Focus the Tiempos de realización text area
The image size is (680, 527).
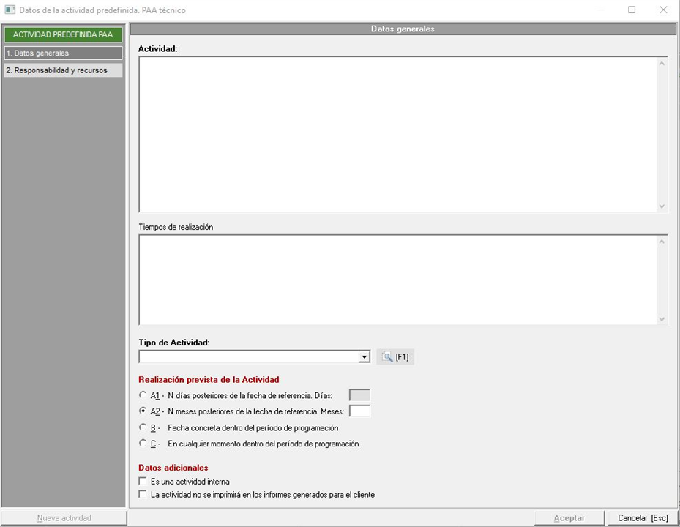pos(397,280)
